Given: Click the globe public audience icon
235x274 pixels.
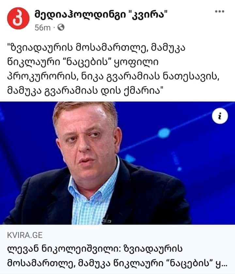Looking at the screenshot, I should pos(61,27).
